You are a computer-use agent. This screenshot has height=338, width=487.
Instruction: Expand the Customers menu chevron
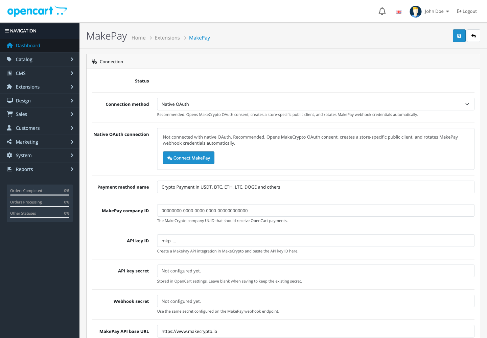(x=72, y=128)
